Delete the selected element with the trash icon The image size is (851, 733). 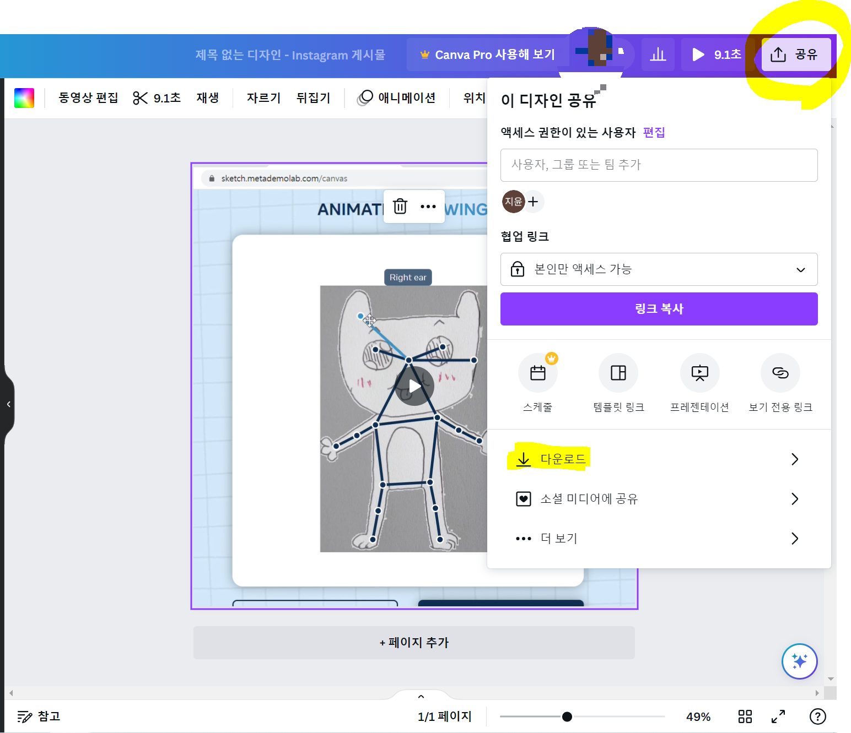tap(399, 207)
